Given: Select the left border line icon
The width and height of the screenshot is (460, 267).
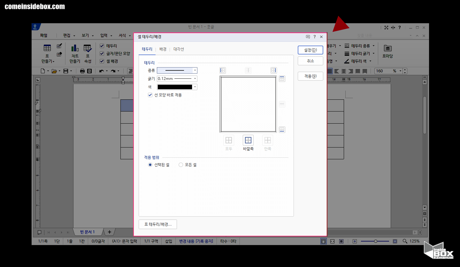Looking at the screenshot, I should click(223, 70).
